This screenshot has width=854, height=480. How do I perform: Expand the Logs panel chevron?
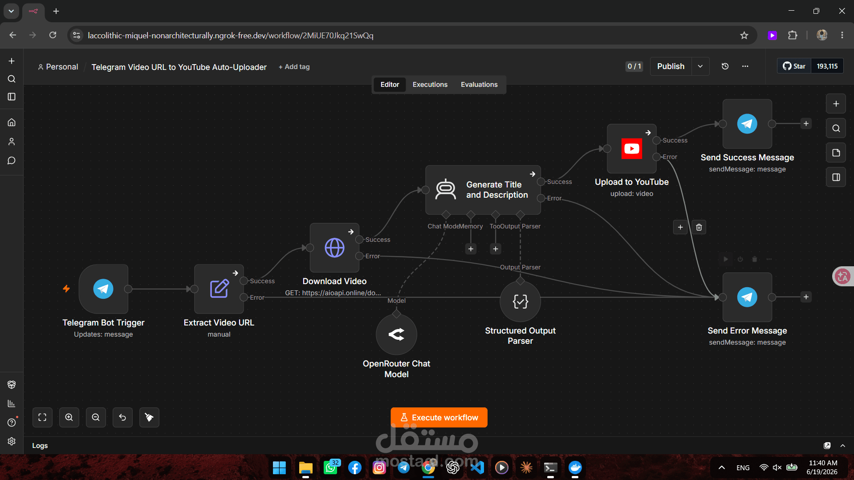click(842, 446)
